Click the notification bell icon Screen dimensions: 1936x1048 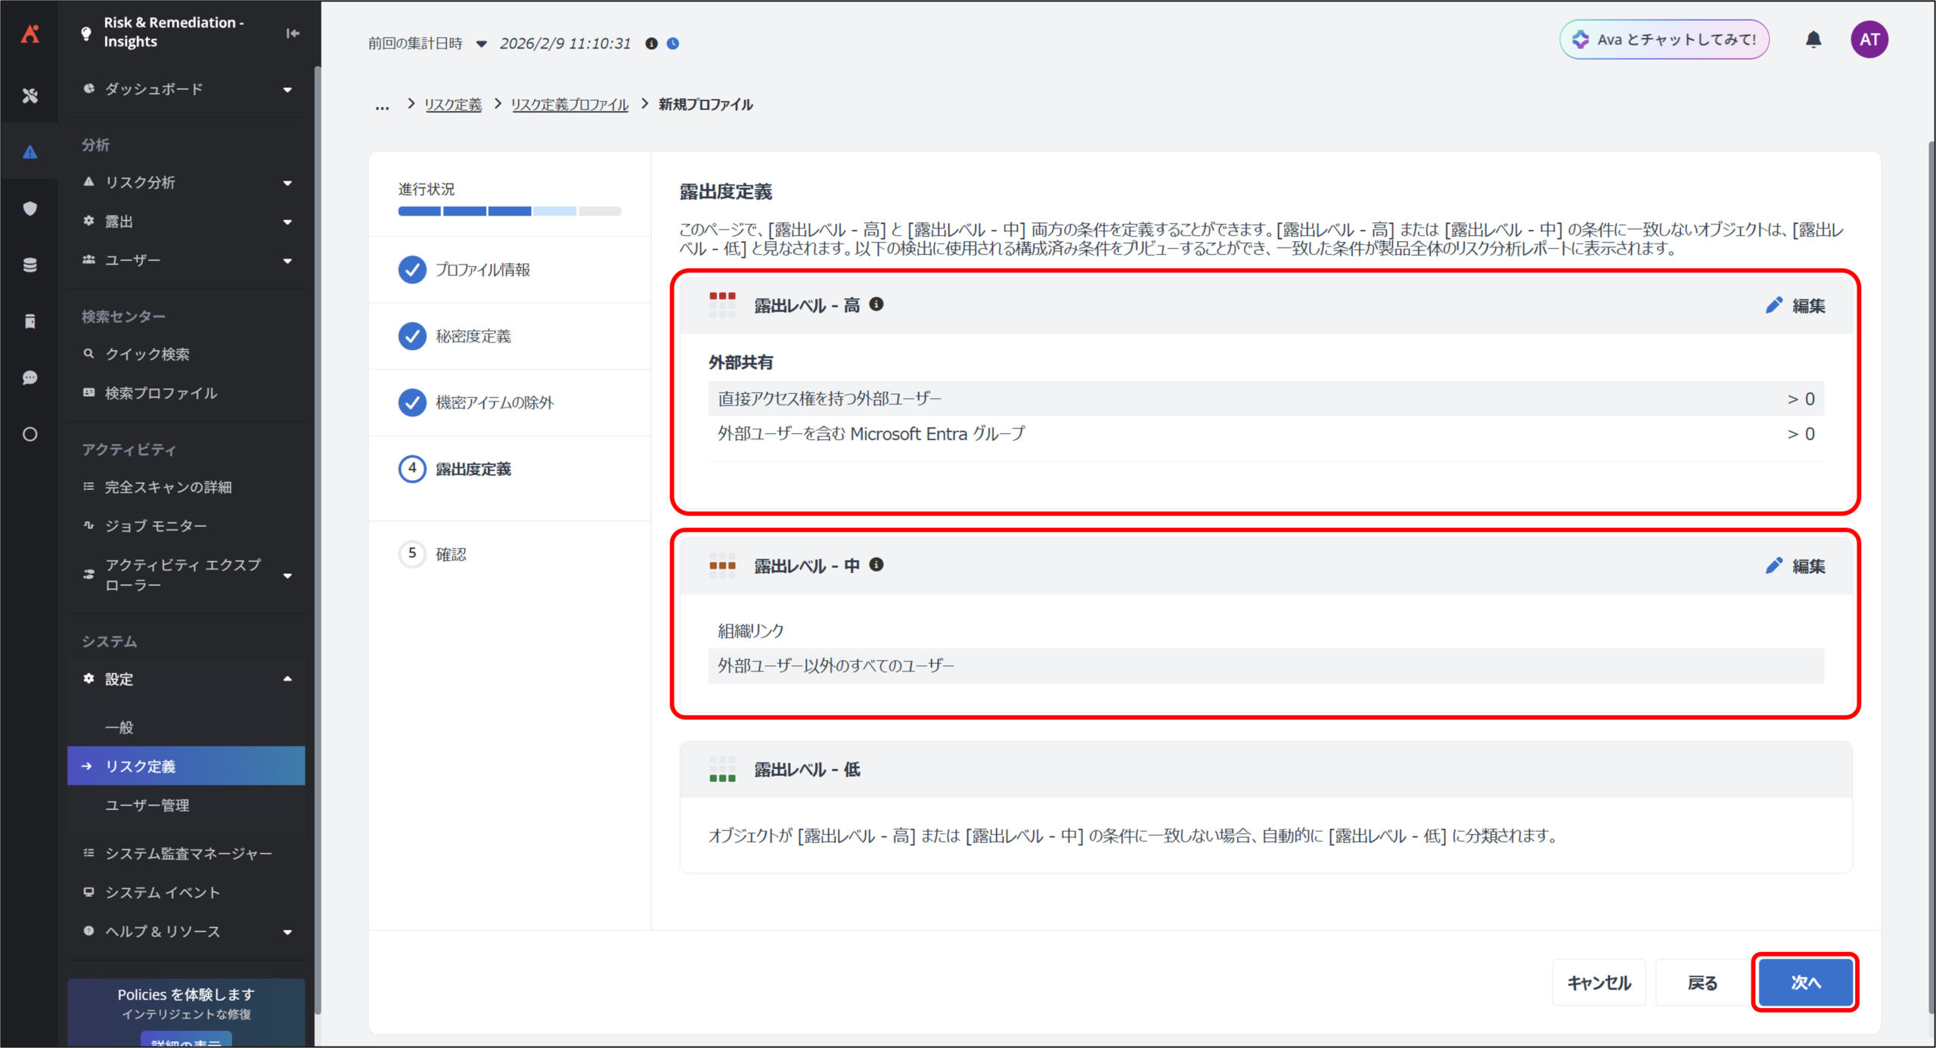[x=1813, y=39]
